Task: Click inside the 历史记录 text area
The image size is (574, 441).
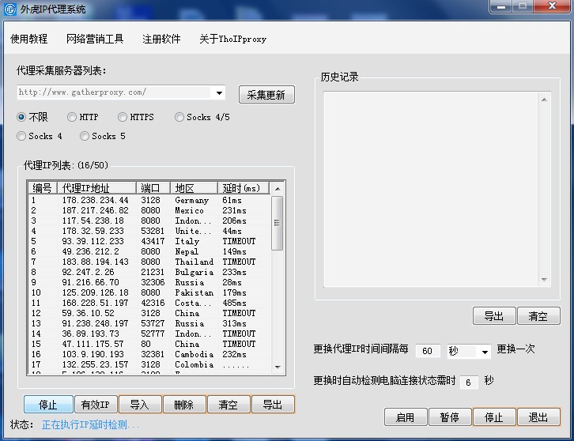Action: tap(430, 189)
